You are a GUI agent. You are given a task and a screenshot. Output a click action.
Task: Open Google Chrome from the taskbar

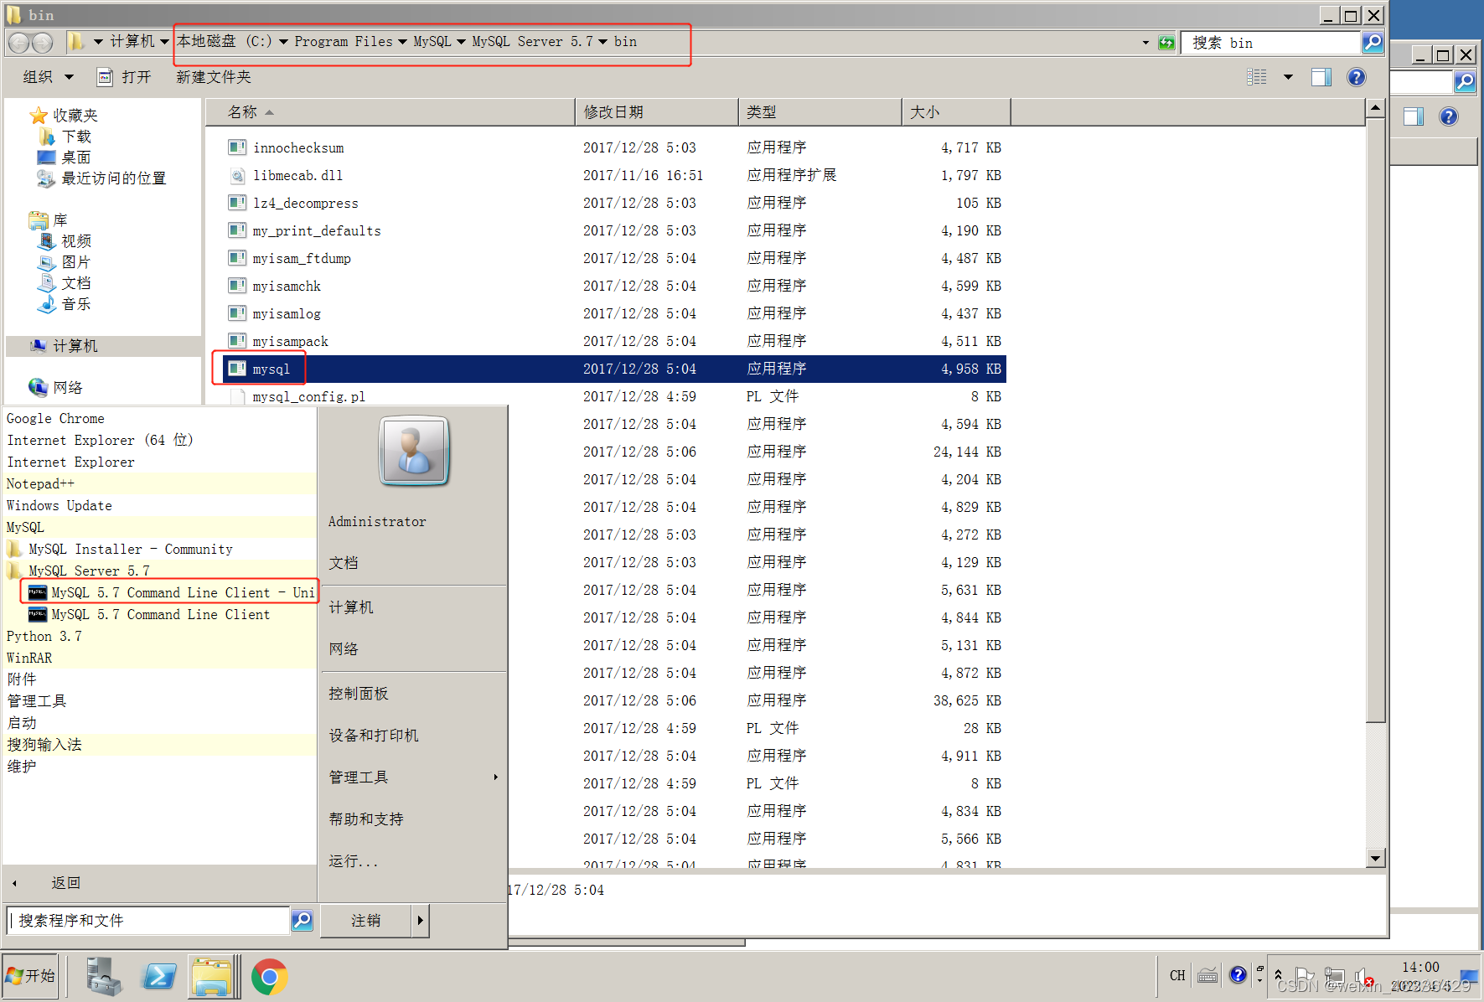pyautogui.click(x=269, y=977)
